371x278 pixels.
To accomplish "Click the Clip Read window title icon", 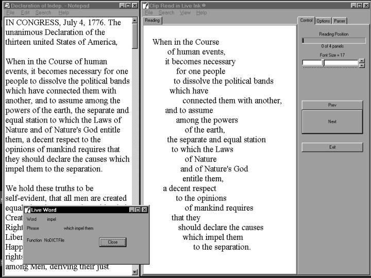I will (x=145, y=5).
